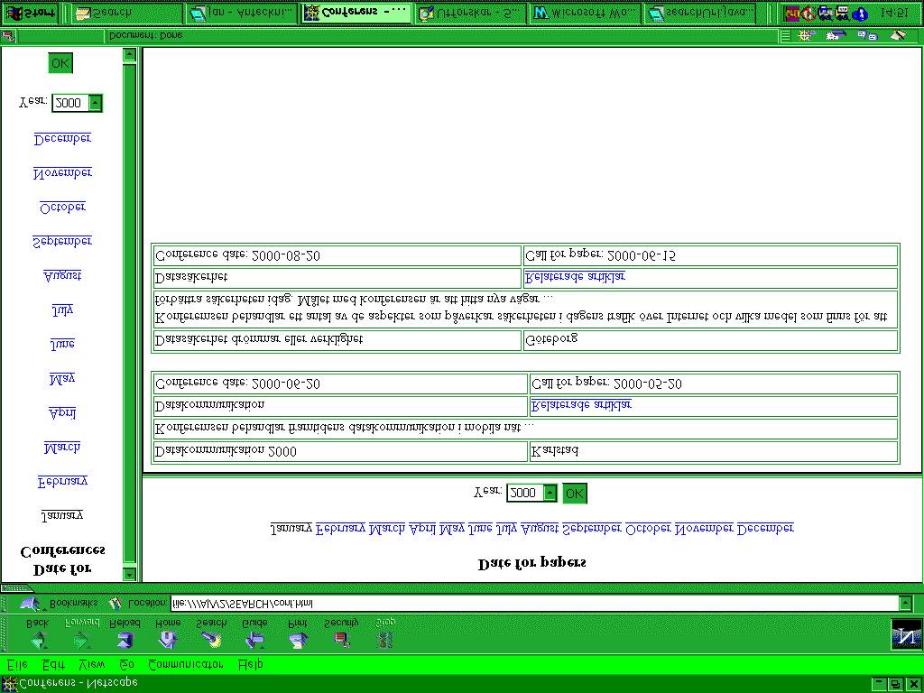Screen dimensions: 924x693
Task: Click the security lock icon in status bar
Action: click(8, 36)
